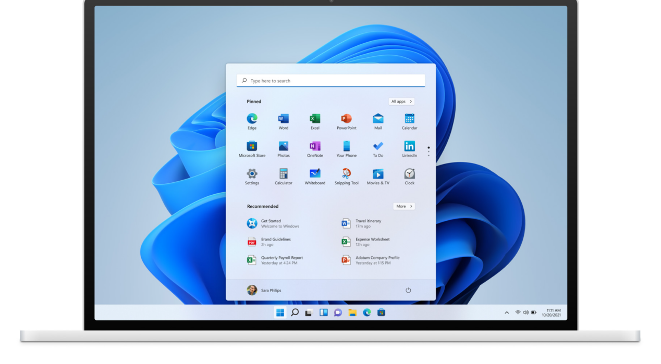
Task: Click the Wi-Fi network icon
Action: 518,312
